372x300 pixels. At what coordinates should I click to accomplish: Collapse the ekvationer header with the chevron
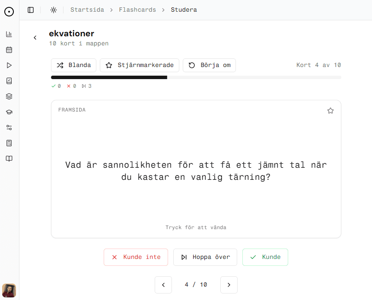pyautogui.click(x=35, y=38)
